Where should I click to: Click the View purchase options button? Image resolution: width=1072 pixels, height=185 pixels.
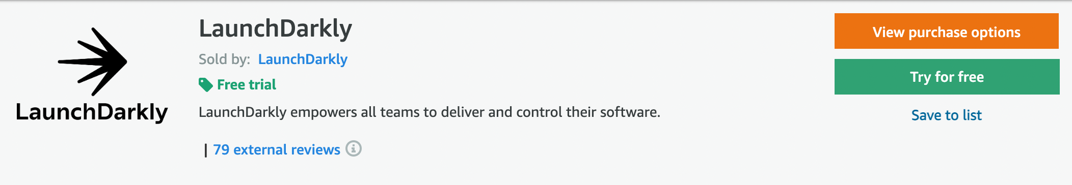[x=947, y=31]
